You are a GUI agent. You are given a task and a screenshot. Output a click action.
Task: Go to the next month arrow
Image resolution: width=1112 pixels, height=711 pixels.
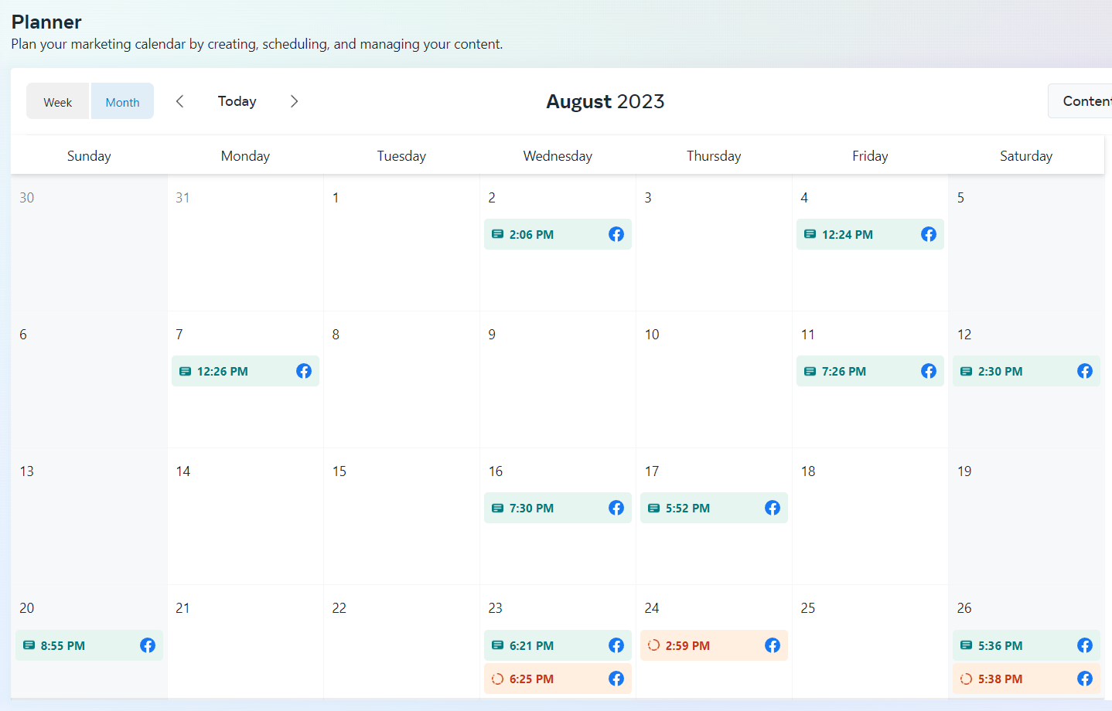(294, 101)
